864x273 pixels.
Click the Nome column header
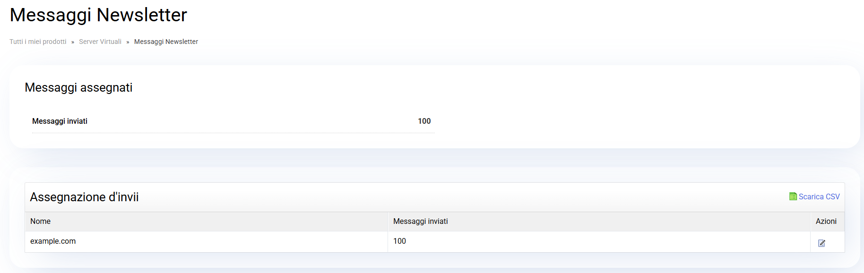click(x=41, y=221)
